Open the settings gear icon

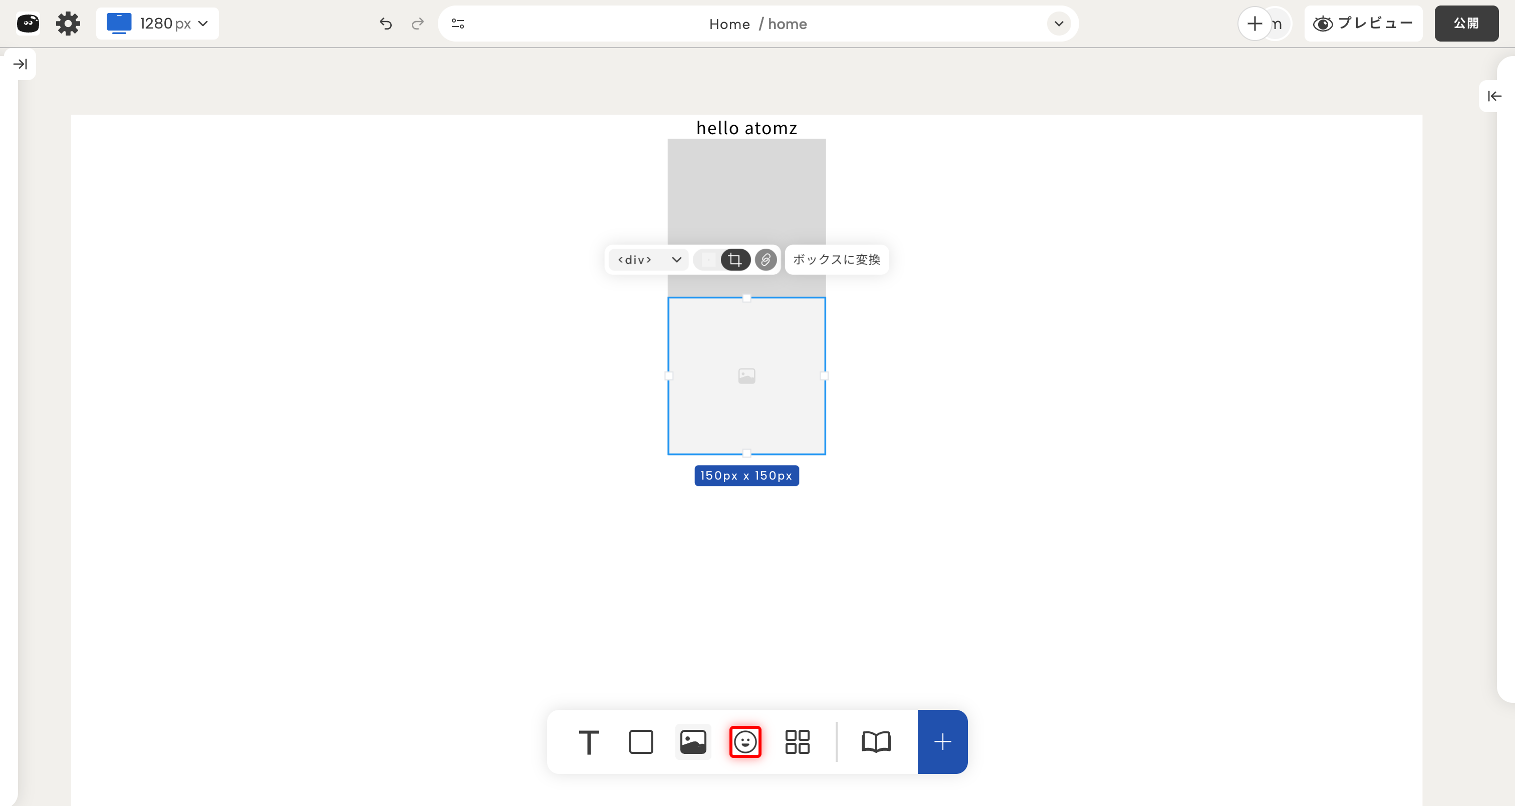(68, 24)
